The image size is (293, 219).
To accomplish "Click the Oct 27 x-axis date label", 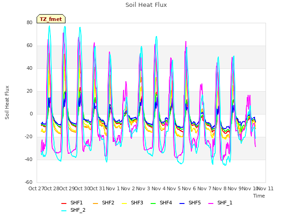I will pos(36,188).
